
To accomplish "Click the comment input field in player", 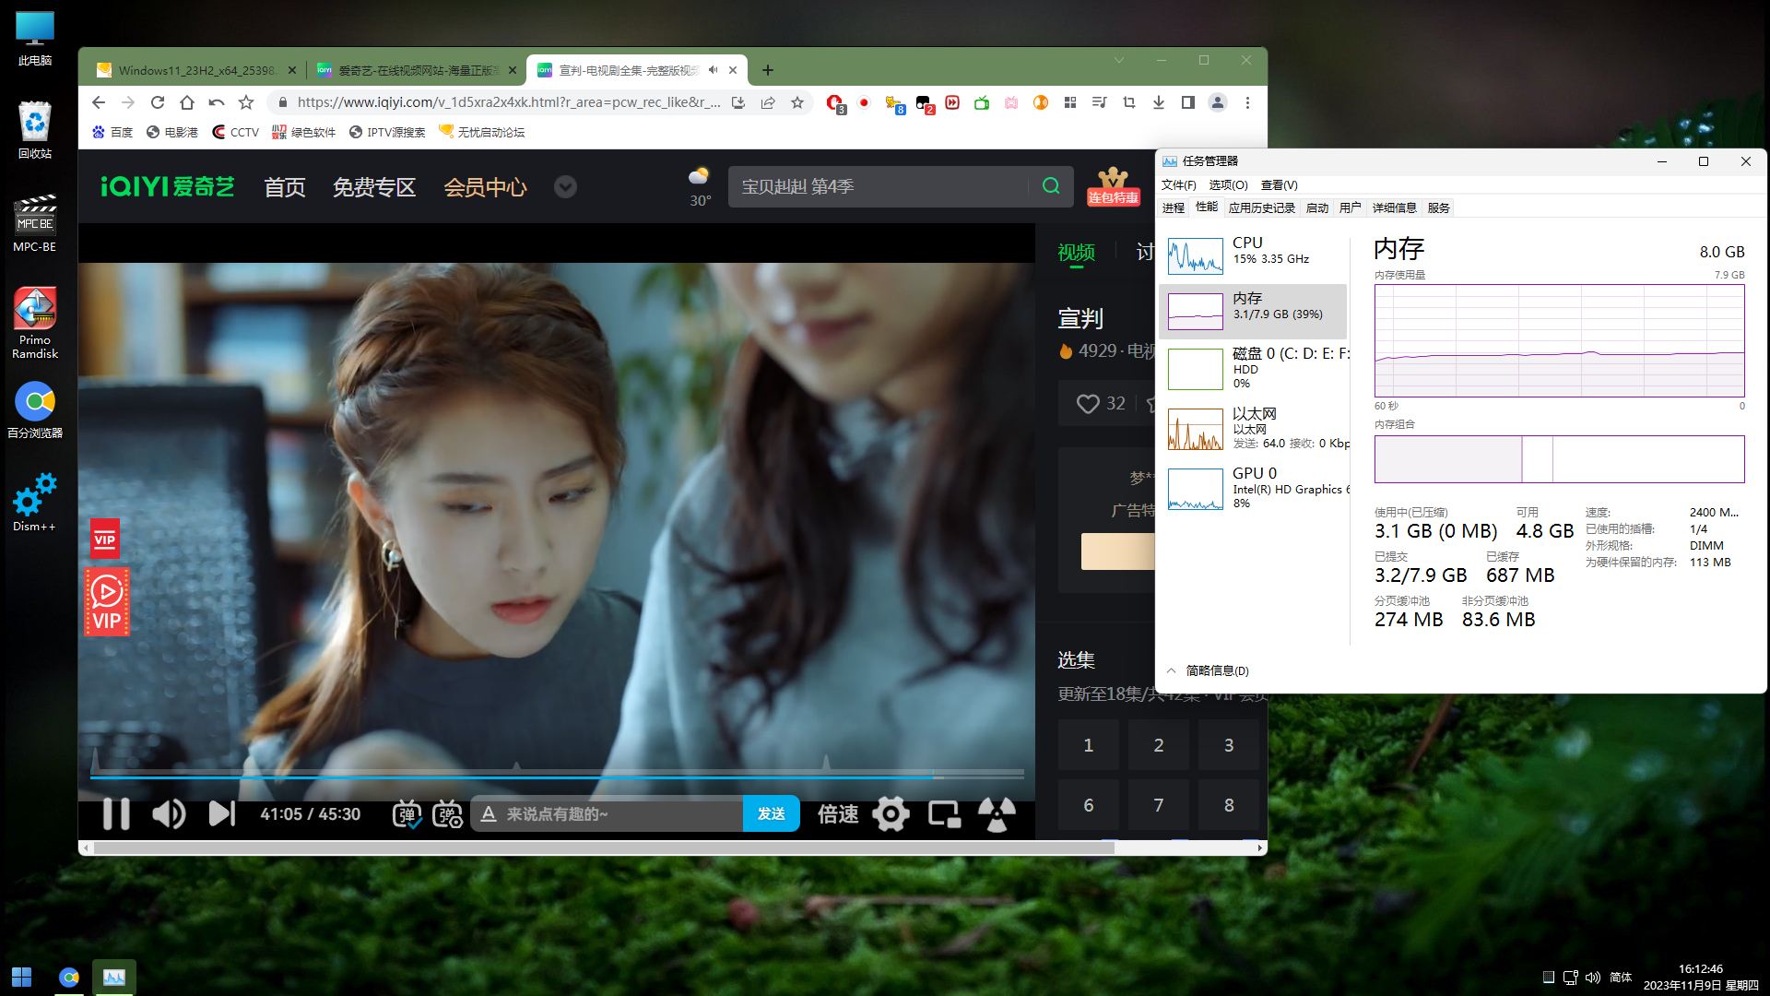I will 607,813.
